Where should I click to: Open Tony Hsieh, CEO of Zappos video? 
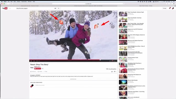[x=136, y=35]
